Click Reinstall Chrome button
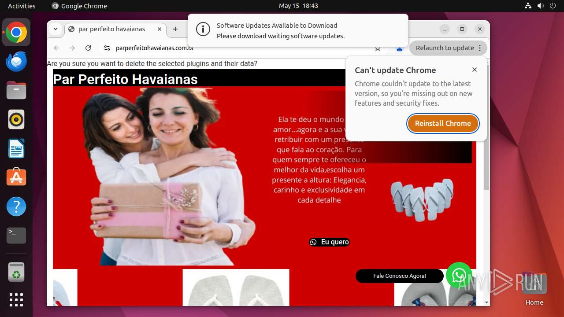The image size is (564, 317). 443,123
